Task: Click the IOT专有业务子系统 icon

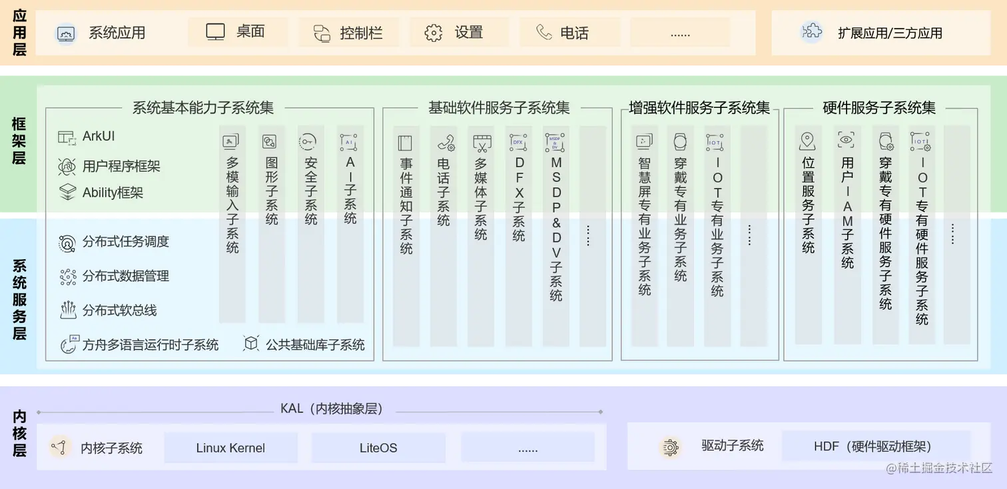Action: 715,142
